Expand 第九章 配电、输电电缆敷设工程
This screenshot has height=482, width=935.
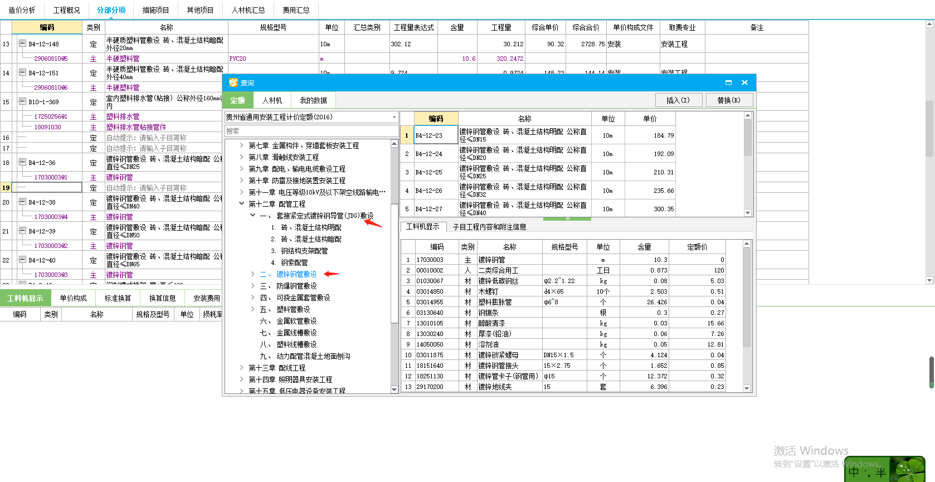tap(241, 169)
